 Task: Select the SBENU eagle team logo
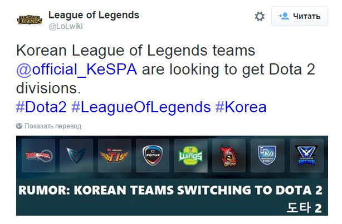(x=307, y=156)
